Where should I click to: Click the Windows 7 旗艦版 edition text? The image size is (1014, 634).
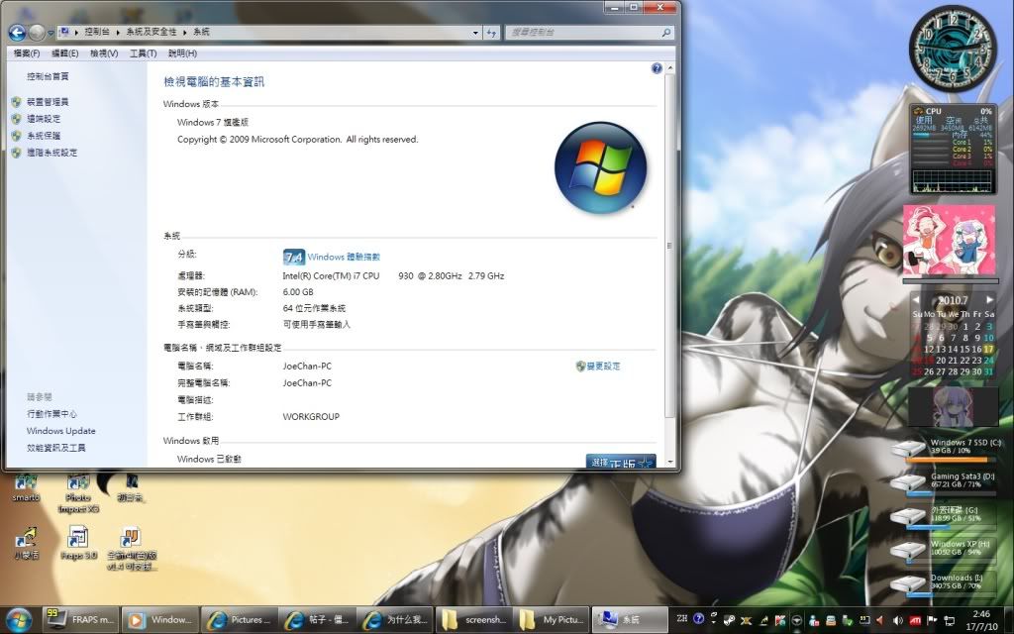213,122
